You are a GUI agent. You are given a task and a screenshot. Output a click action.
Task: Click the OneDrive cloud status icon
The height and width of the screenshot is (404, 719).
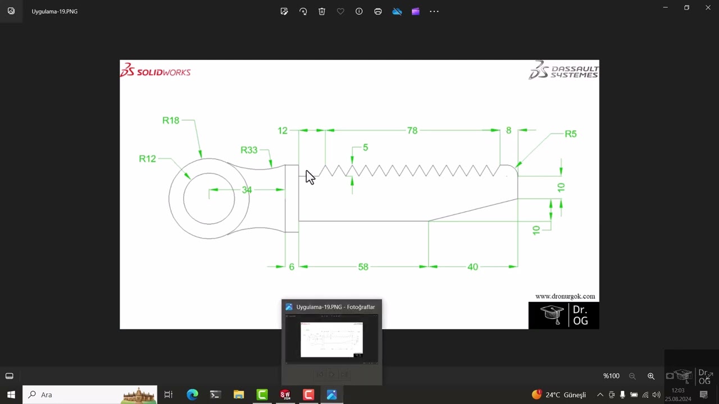point(397,11)
